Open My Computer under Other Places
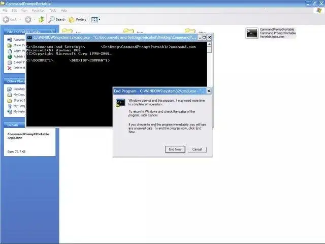Viewport: 325px width, 244px height. point(19,106)
